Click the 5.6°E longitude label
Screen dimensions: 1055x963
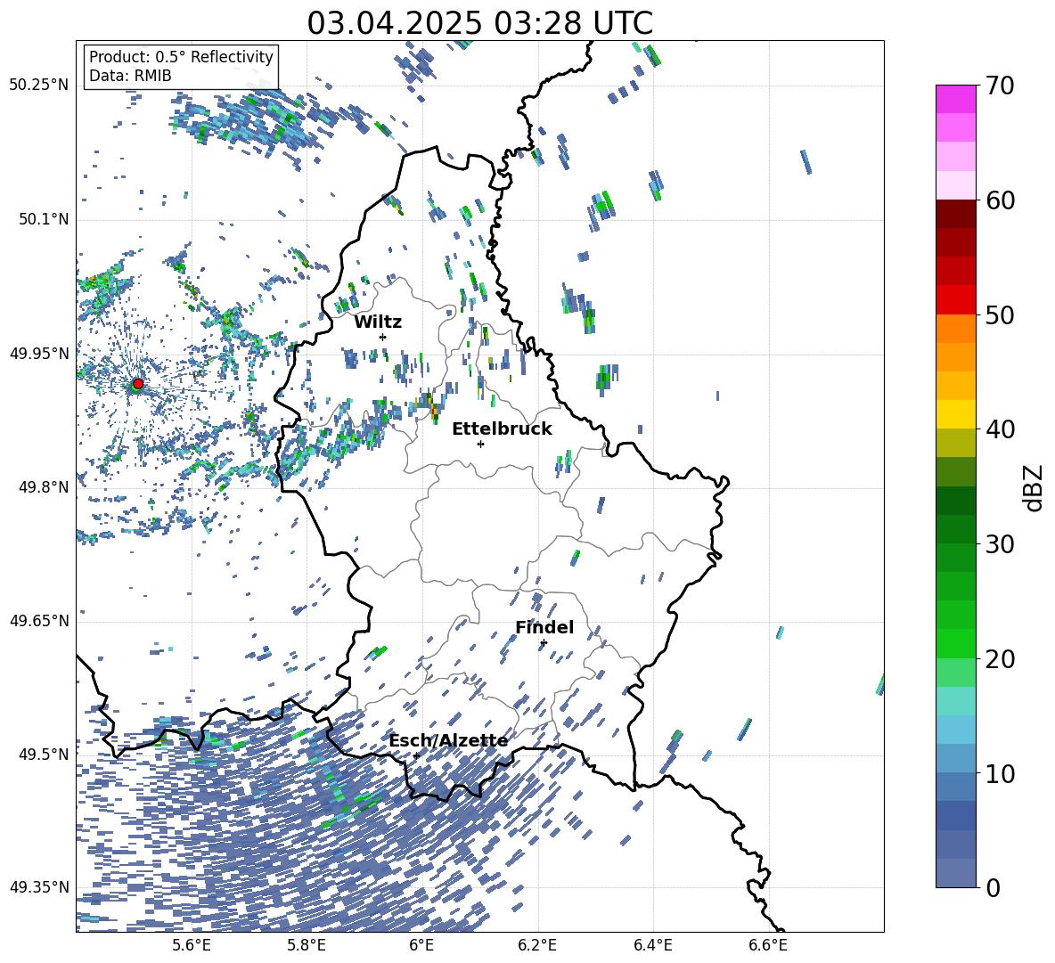pos(192,945)
